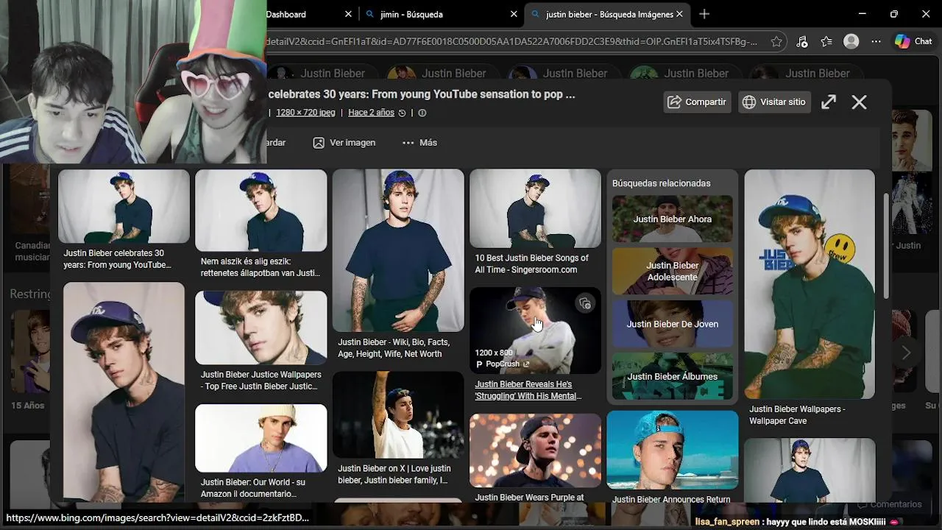Close the justin bieber Búsqueda Imágenes tab

pos(679,14)
